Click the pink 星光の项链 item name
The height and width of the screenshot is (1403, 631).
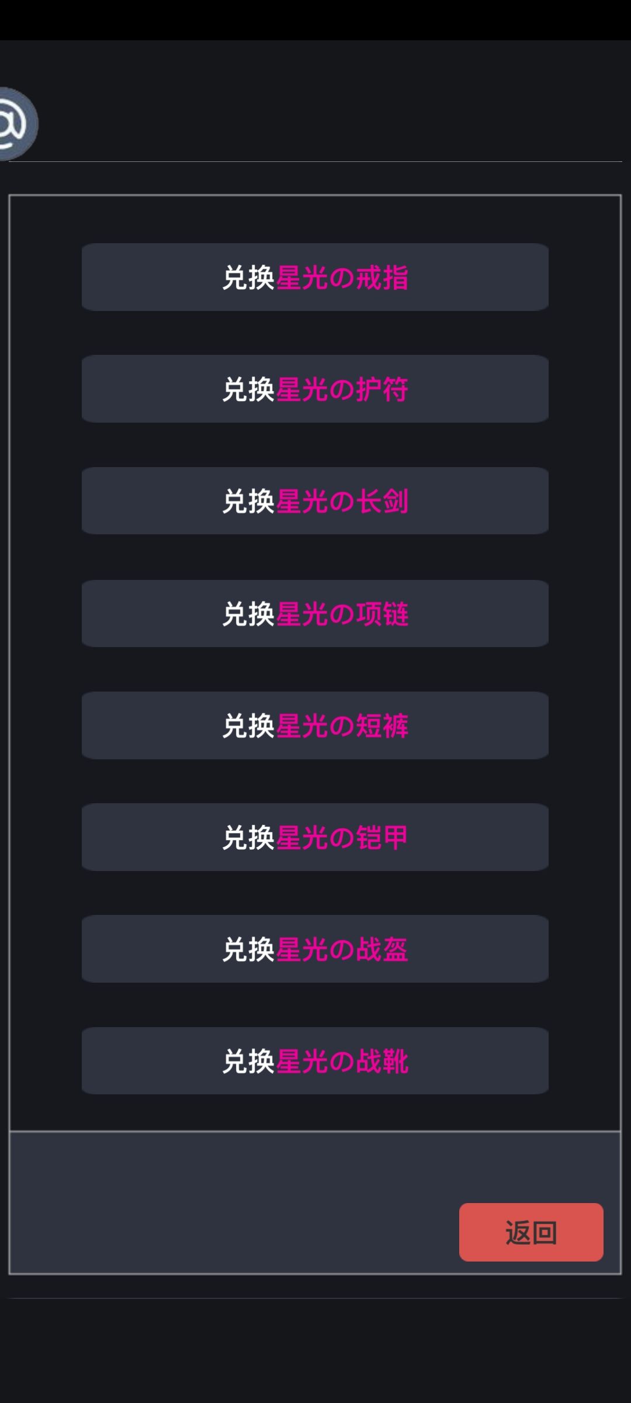tap(342, 614)
